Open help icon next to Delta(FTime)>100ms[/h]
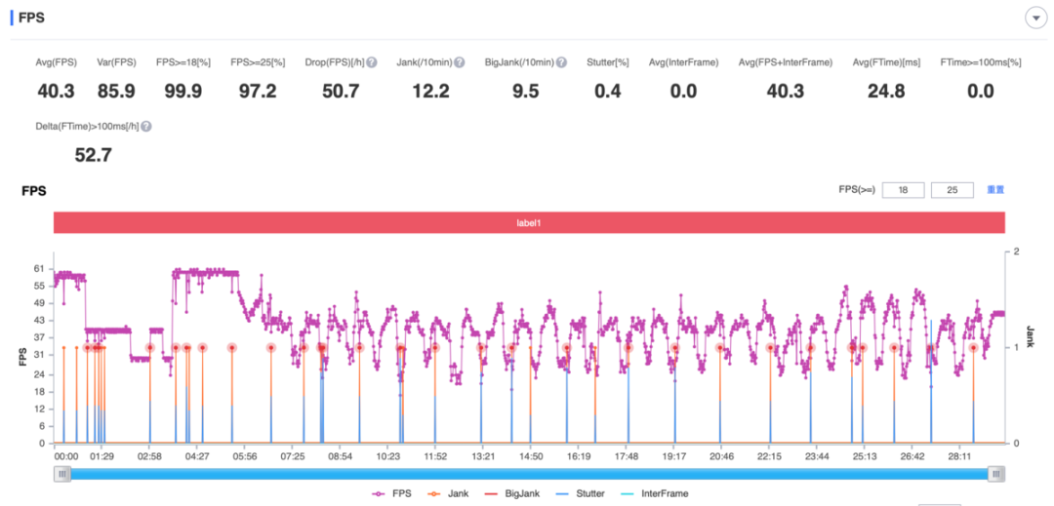The height and width of the screenshot is (506, 1054). 145,126
